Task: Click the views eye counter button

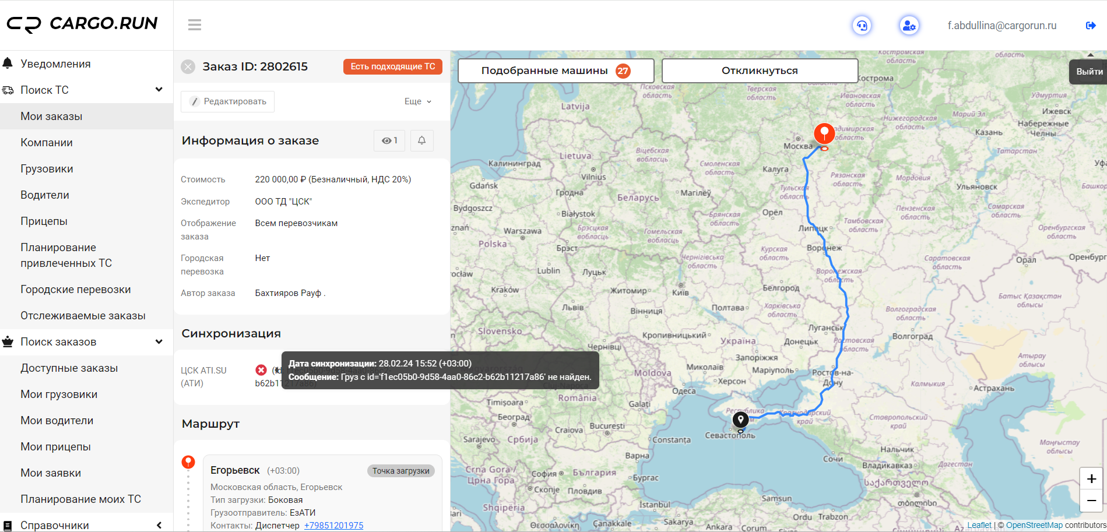Action: pos(389,140)
